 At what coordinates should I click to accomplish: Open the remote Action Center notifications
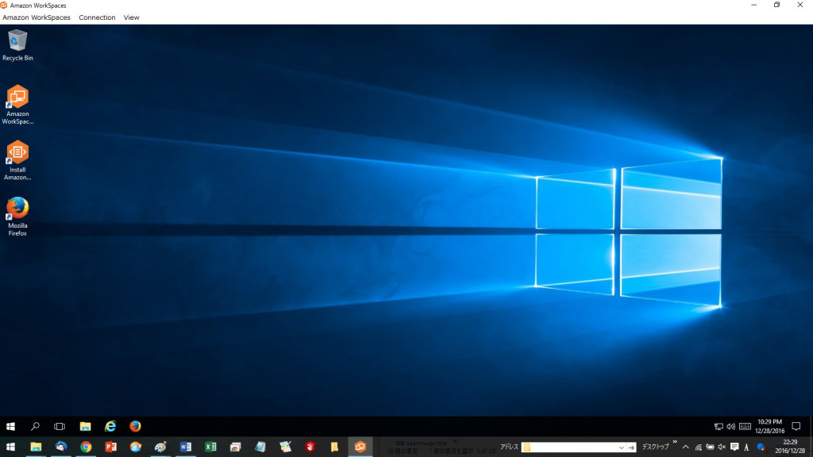(796, 426)
